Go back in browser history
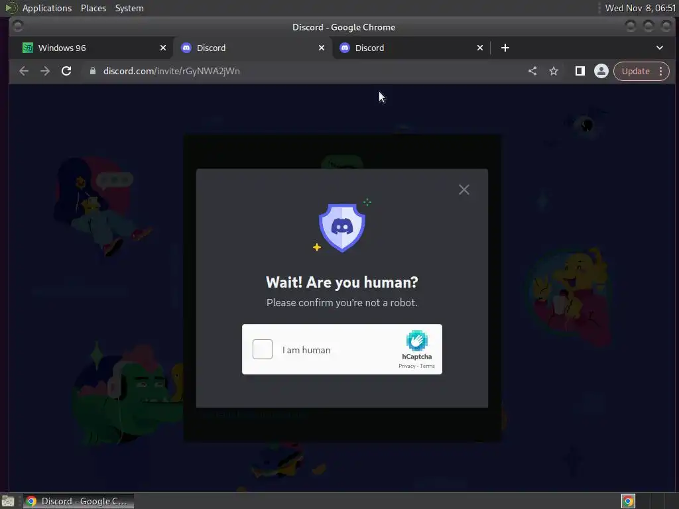 [x=24, y=71]
